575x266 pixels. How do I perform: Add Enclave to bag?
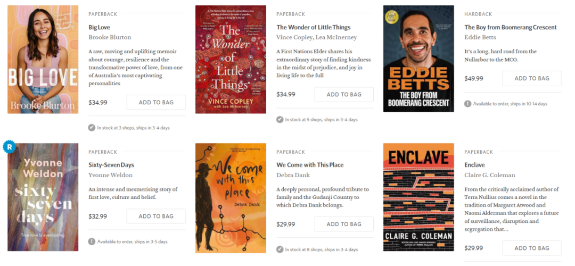pyautogui.click(x=532, y=248)
